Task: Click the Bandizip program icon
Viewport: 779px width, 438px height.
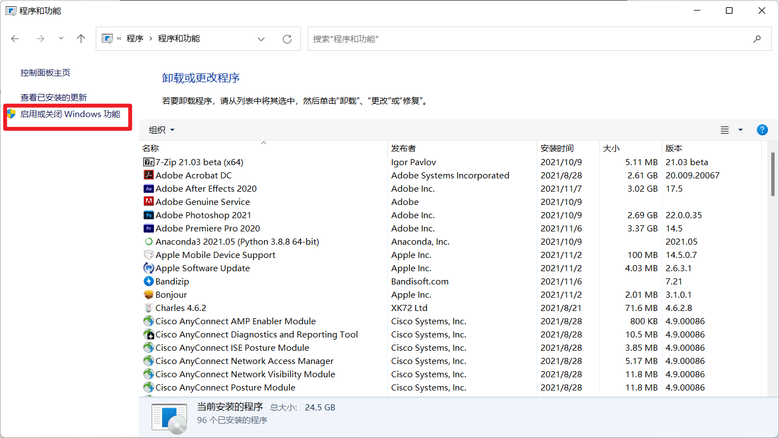Action: point(148,282)
